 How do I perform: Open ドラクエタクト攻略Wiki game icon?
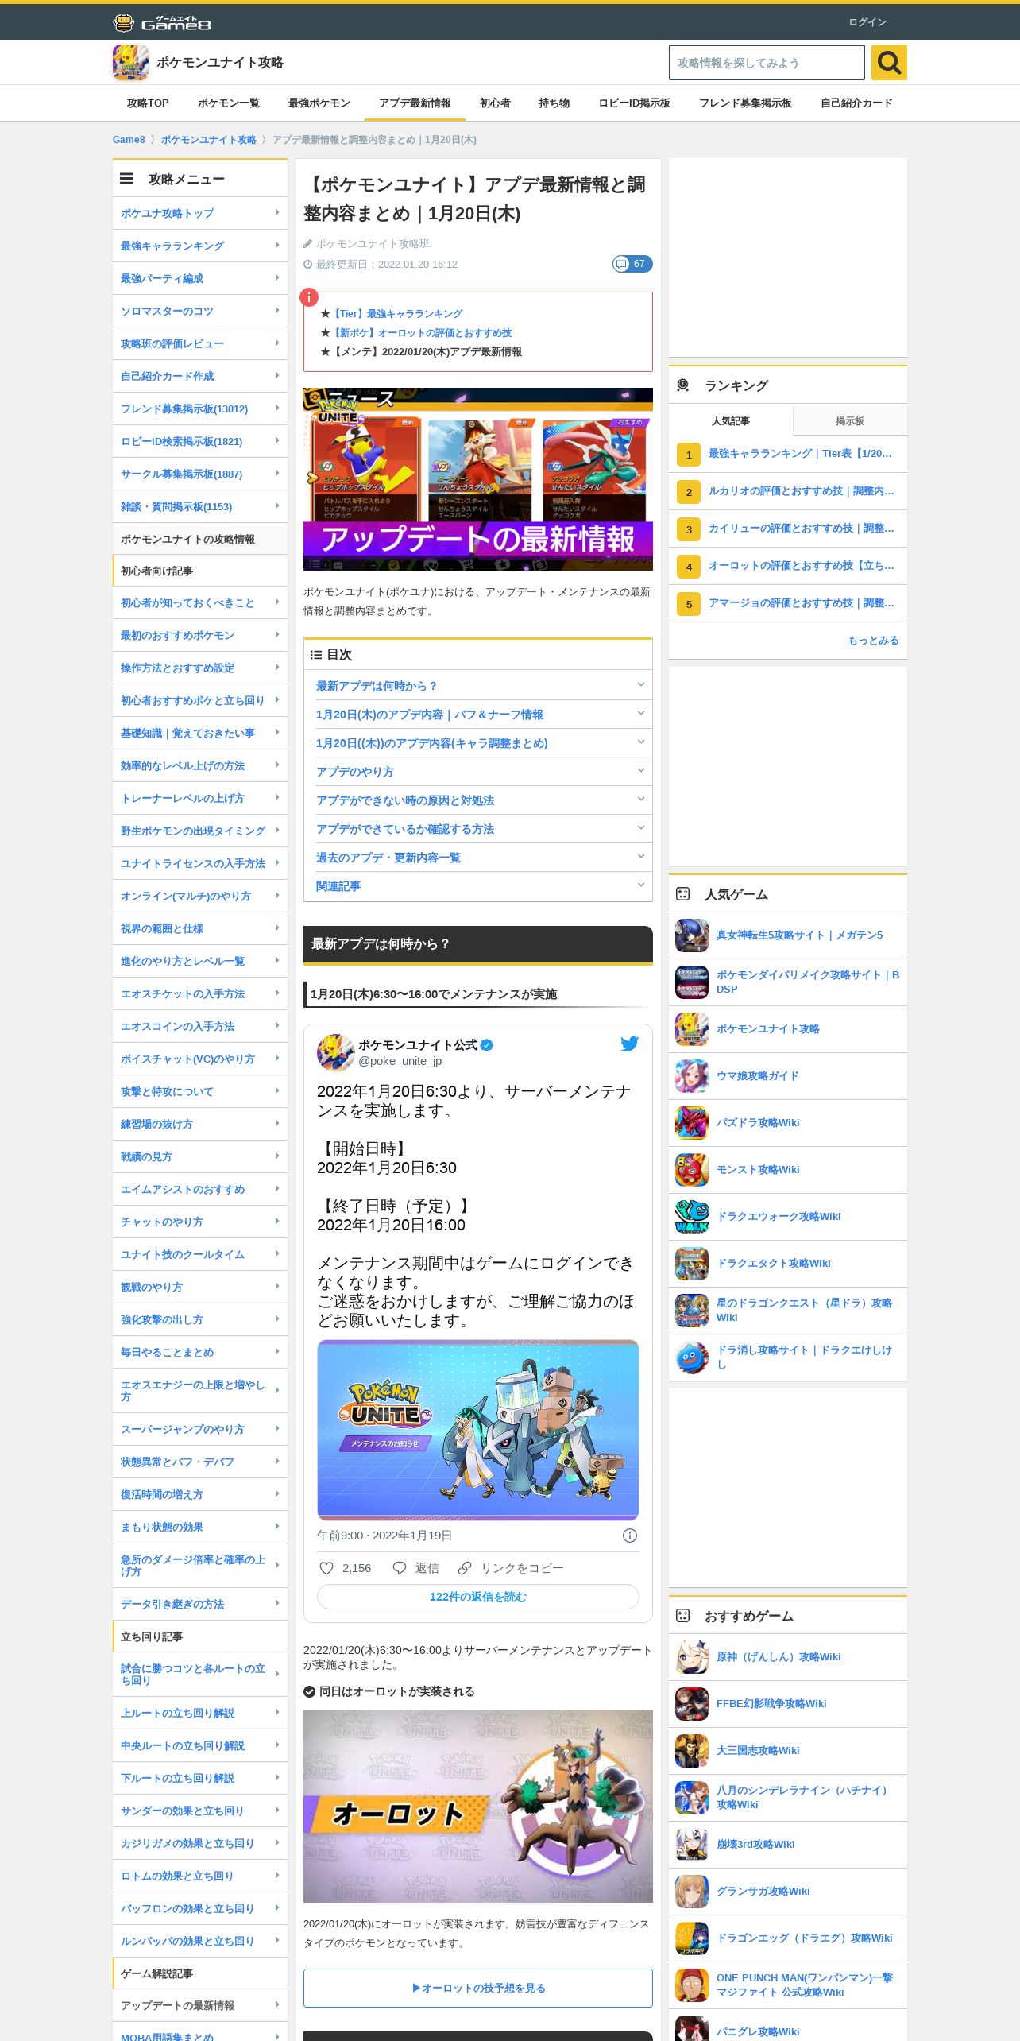point(692,1264)
